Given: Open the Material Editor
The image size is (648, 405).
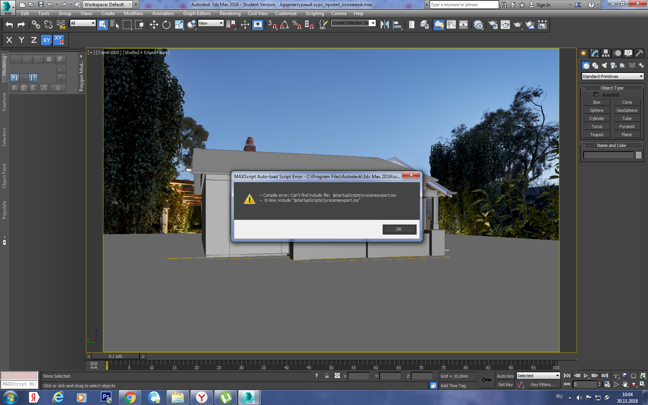Looking at the screenshot, I should pos(478,25).
